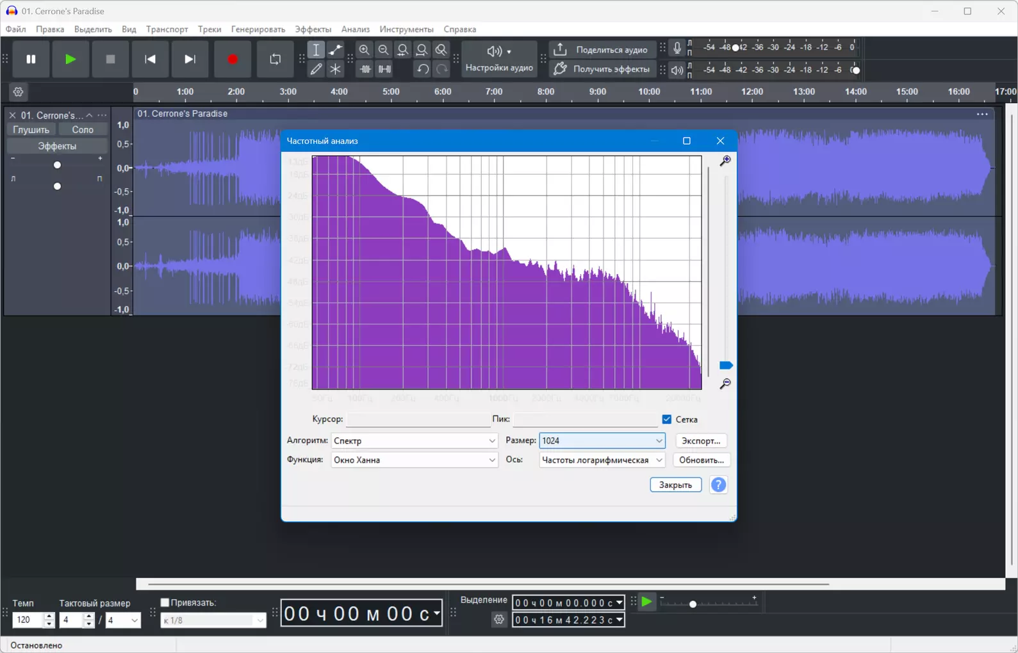
Task: Click the Обновить... button
Action: 702,460
